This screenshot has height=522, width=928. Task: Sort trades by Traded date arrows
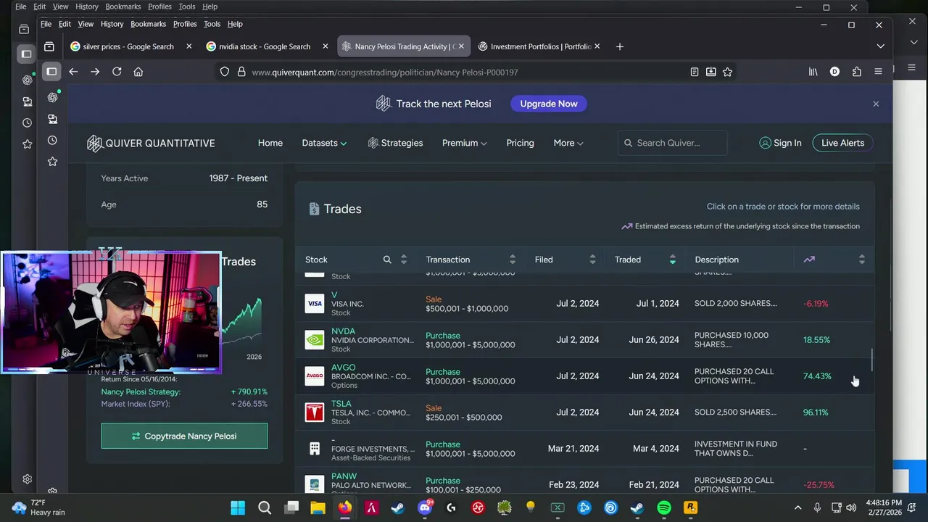click(673, 260)
